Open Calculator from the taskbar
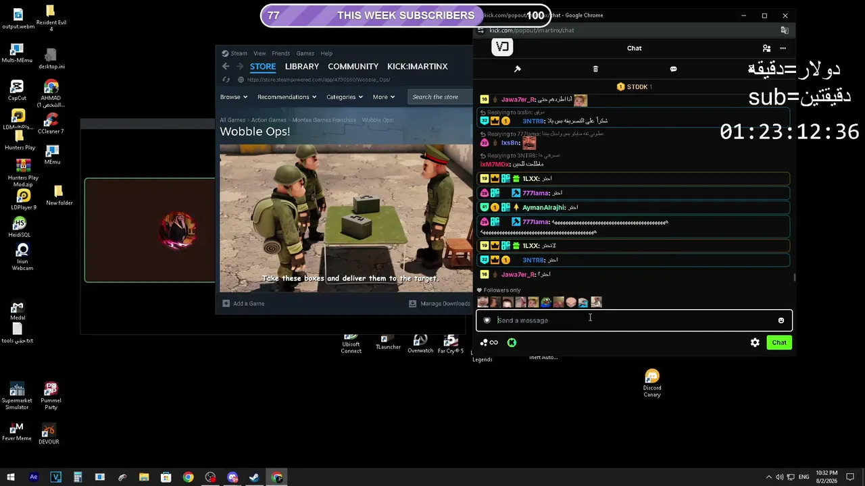Viewport: 865px width, 486px height. [x=78, y=477]
